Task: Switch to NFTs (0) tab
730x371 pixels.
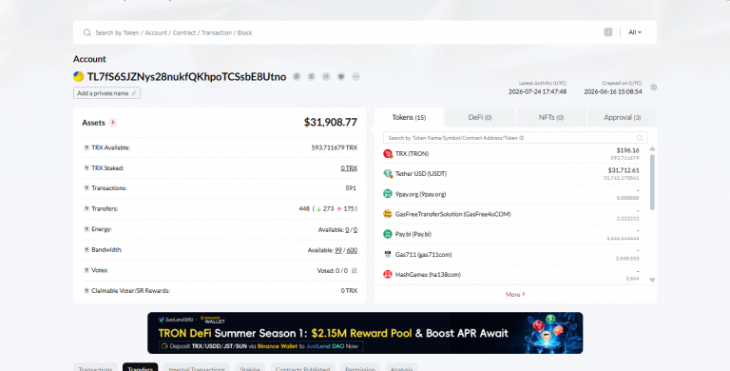Action: 551,117
